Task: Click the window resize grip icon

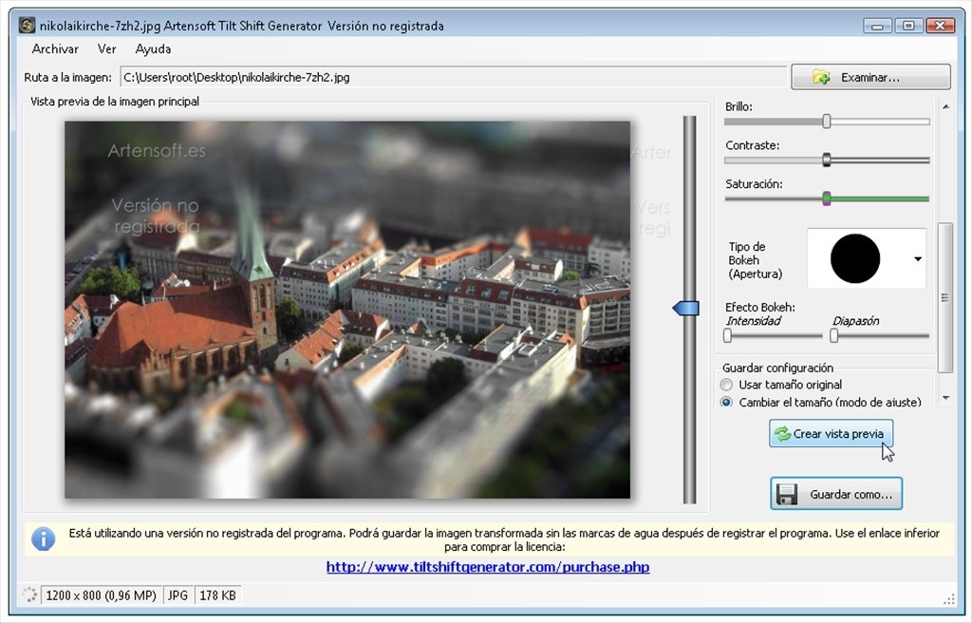Action: 949,599
